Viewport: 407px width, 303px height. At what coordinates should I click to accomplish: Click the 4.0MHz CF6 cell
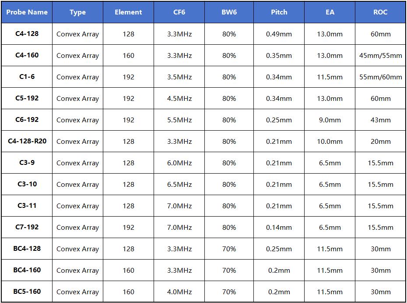point(179,292)
